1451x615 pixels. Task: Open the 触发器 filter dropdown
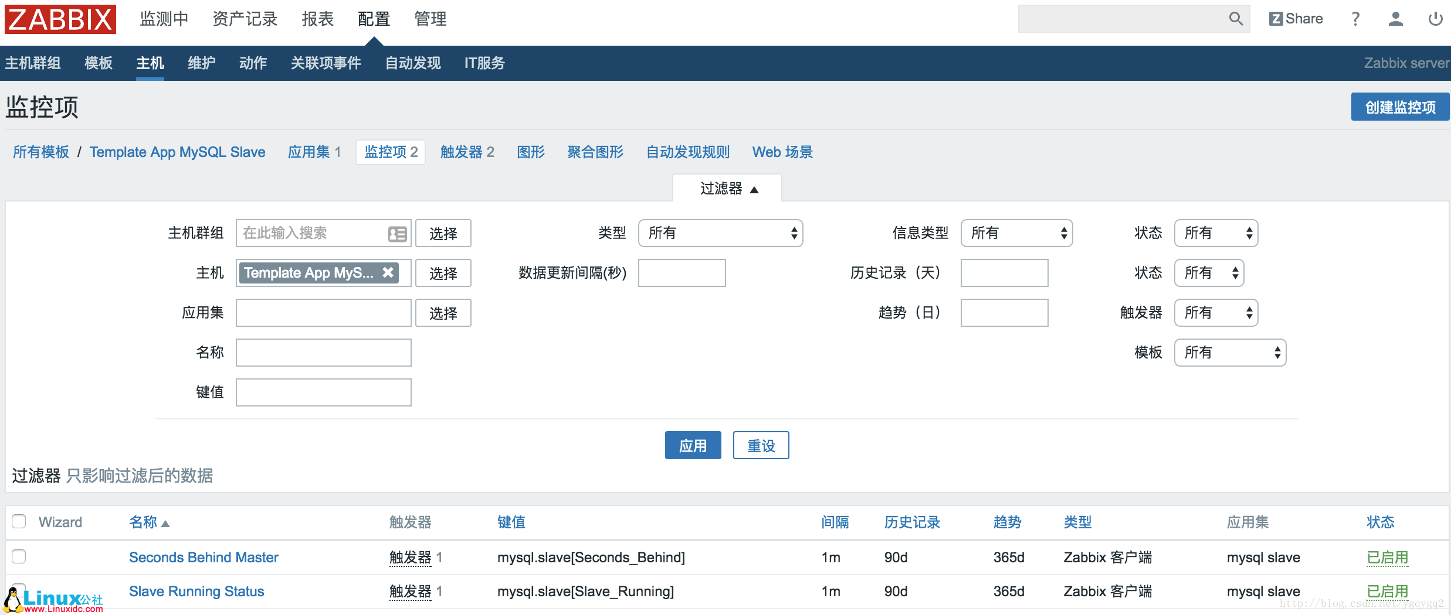(1216, 313)
